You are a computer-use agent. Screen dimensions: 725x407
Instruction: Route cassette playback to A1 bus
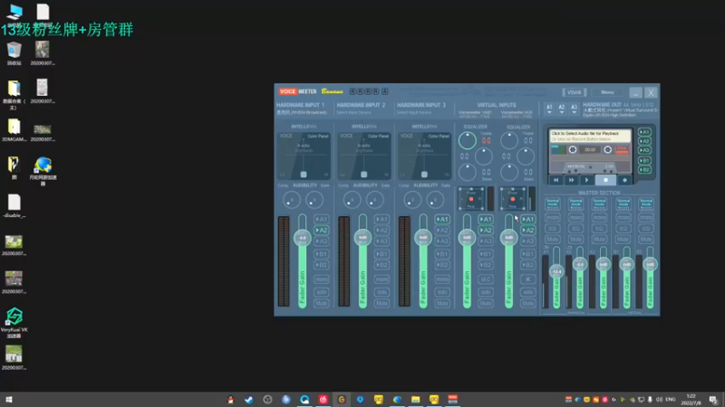click(644, 132)
